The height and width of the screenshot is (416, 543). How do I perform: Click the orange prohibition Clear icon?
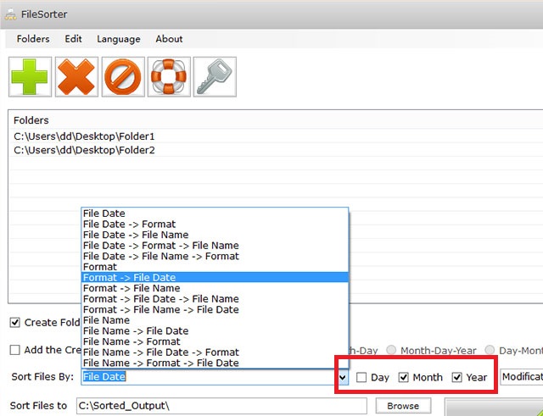(x=123, y=77)
